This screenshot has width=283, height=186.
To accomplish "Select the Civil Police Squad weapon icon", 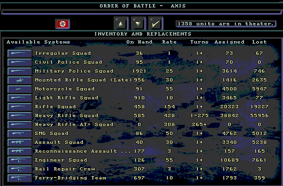I will pos(20,62).
